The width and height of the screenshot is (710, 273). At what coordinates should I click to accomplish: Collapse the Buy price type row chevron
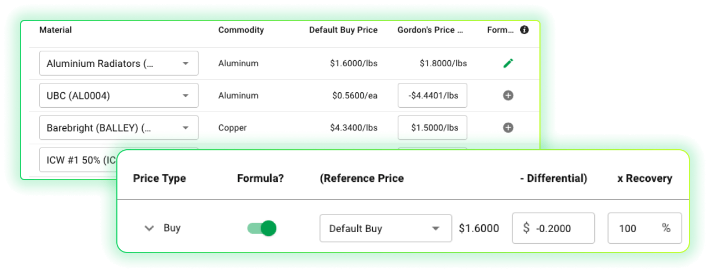pos(149,228)
